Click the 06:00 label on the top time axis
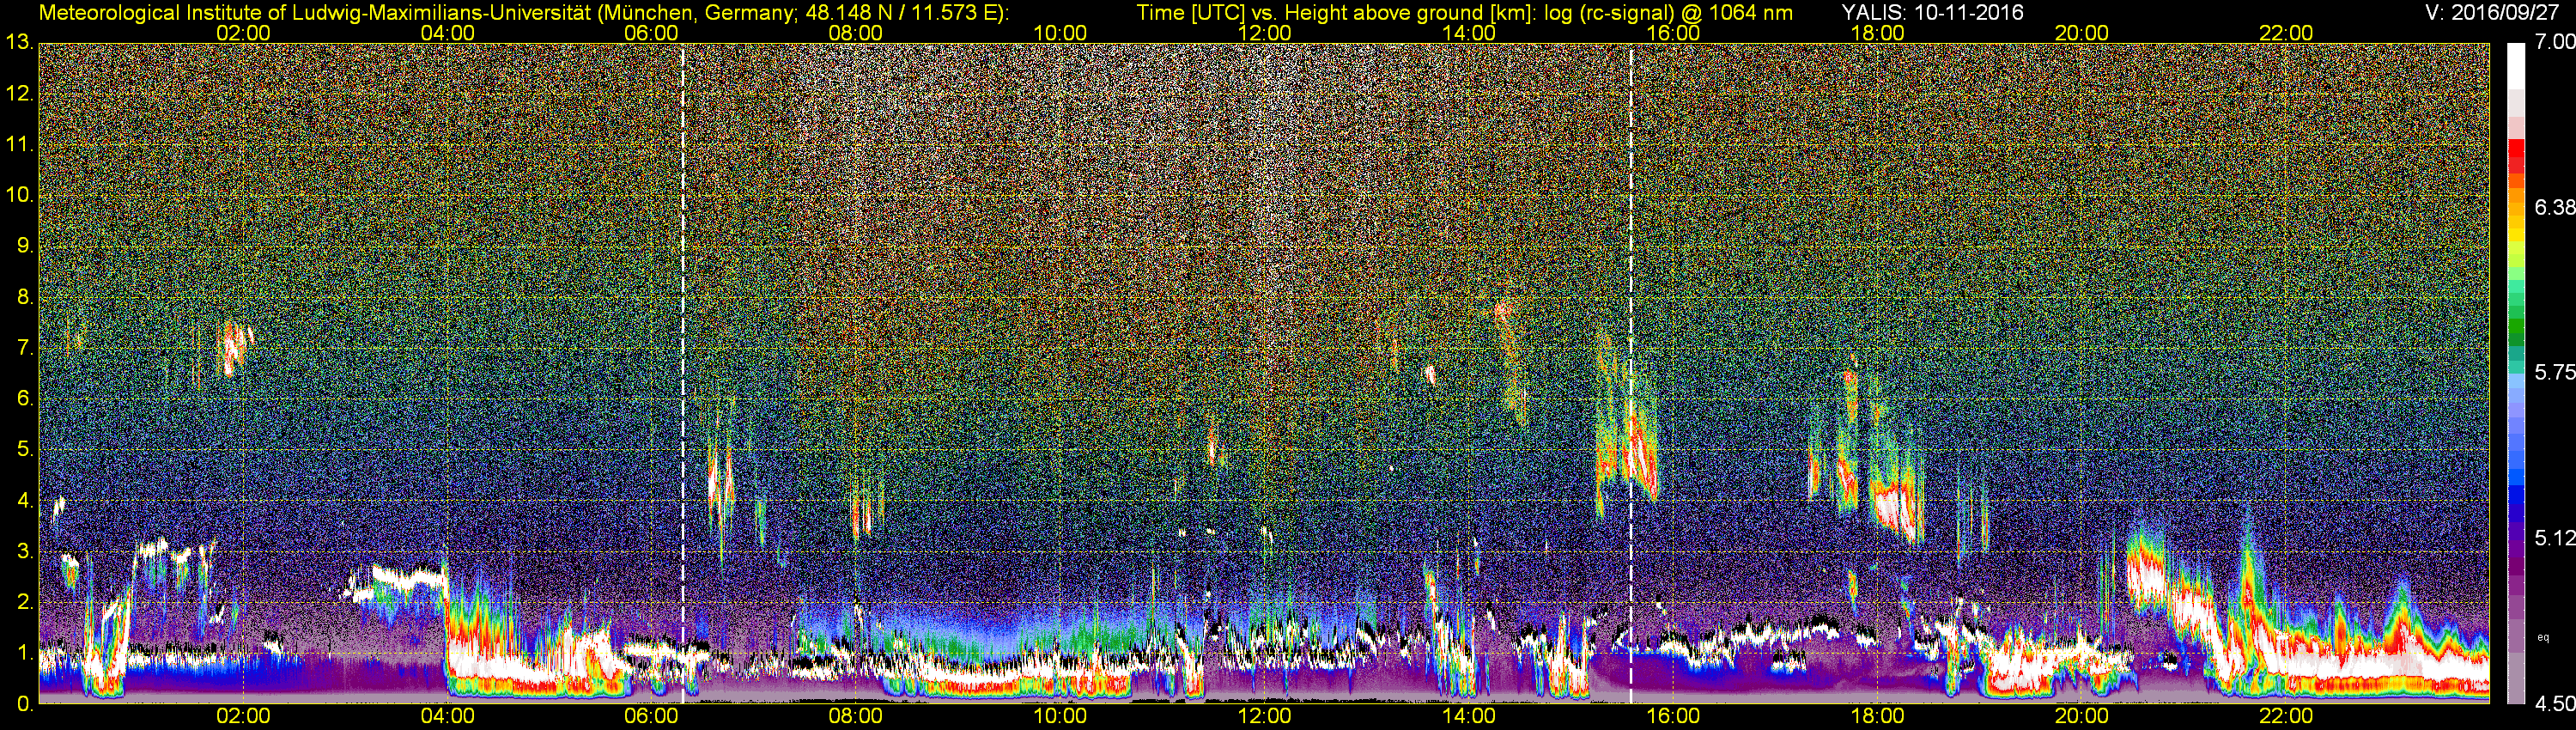 651,33
